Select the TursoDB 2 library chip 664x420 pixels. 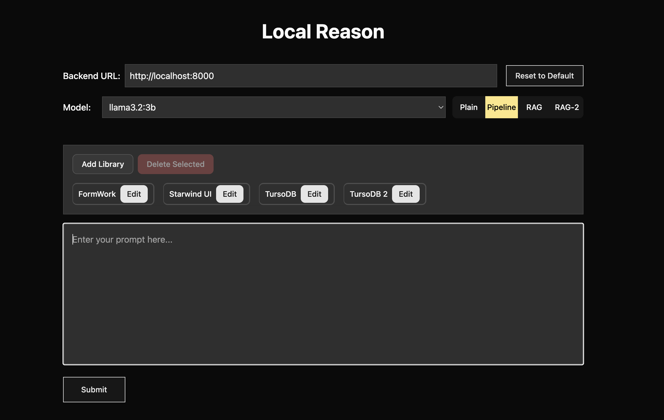(x=369, y=194)
